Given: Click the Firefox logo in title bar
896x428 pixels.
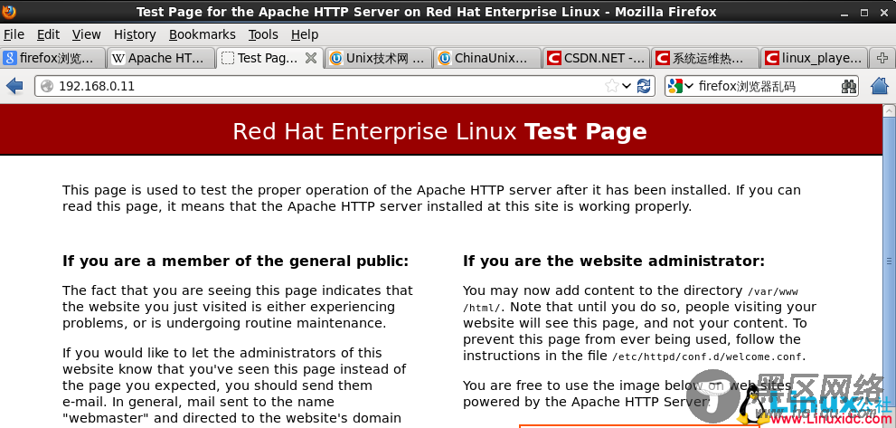Looking at the screenshot, I should tap(9, 12).
